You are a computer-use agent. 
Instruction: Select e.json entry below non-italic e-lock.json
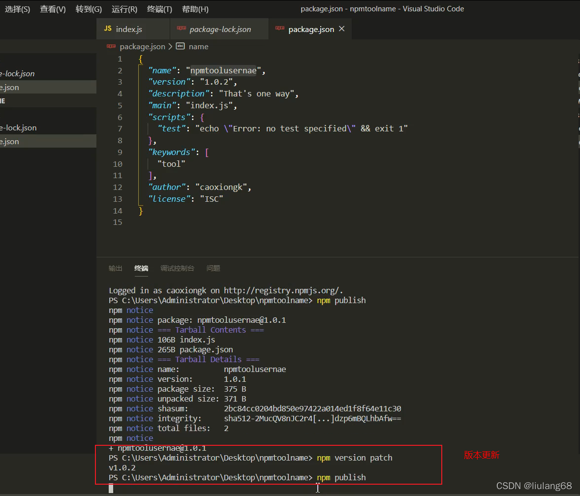48,141
